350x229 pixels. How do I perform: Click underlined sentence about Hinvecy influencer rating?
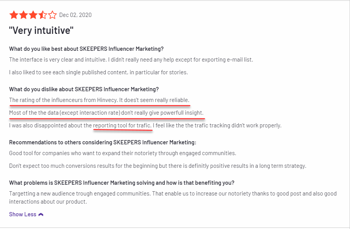pyautogui.click(x=99, y=100)
